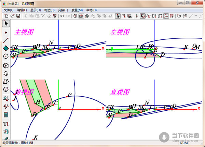Click the four-squares grid view icon

172,16
